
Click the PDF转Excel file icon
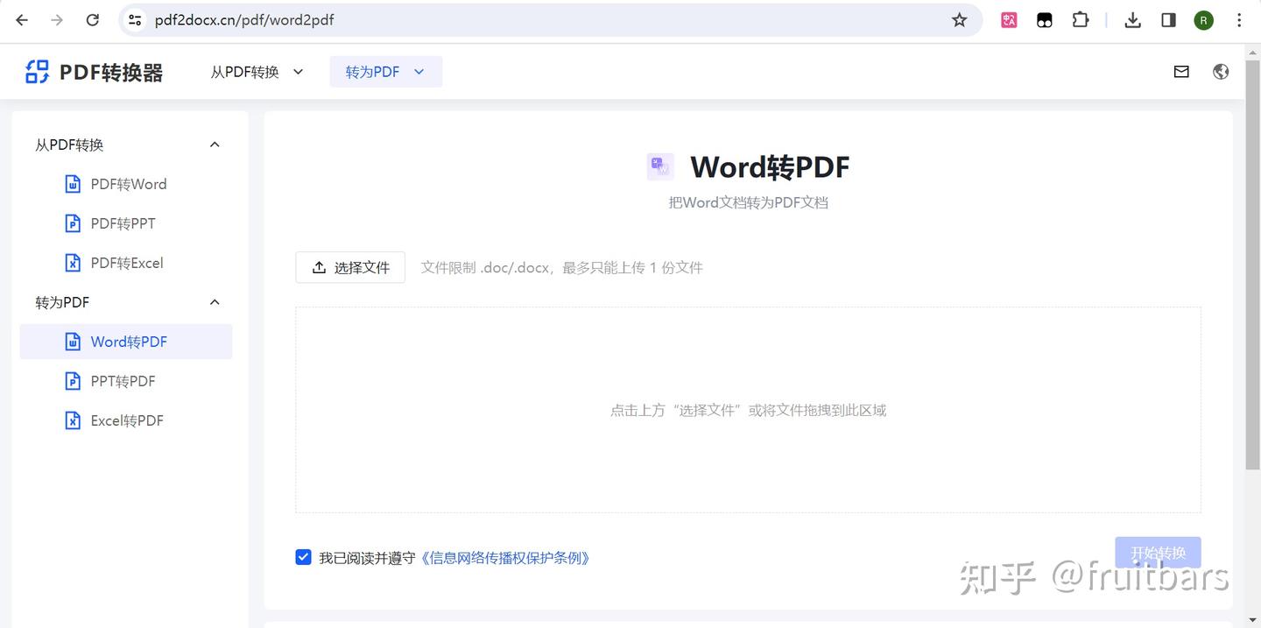pos(74,263)
